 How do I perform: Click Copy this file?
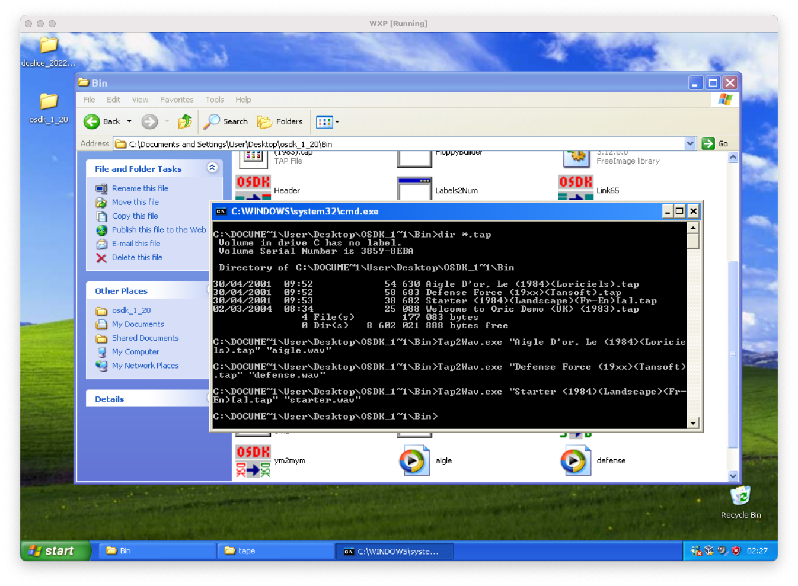[135, 216]
